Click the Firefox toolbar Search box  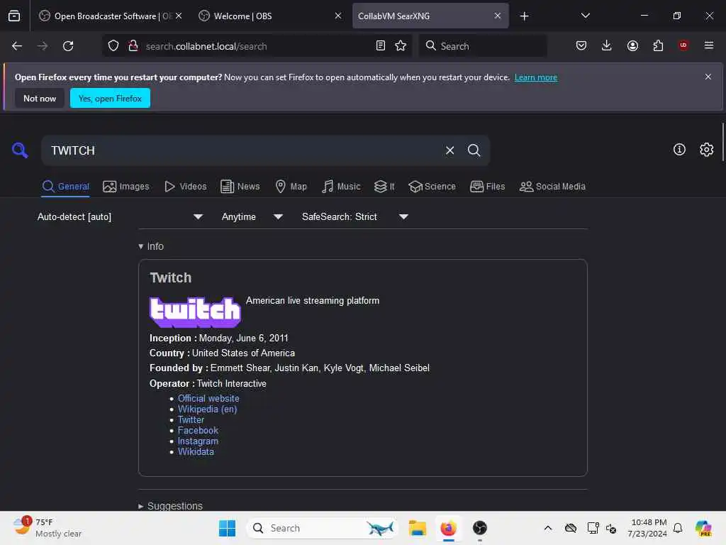point(483,46)
